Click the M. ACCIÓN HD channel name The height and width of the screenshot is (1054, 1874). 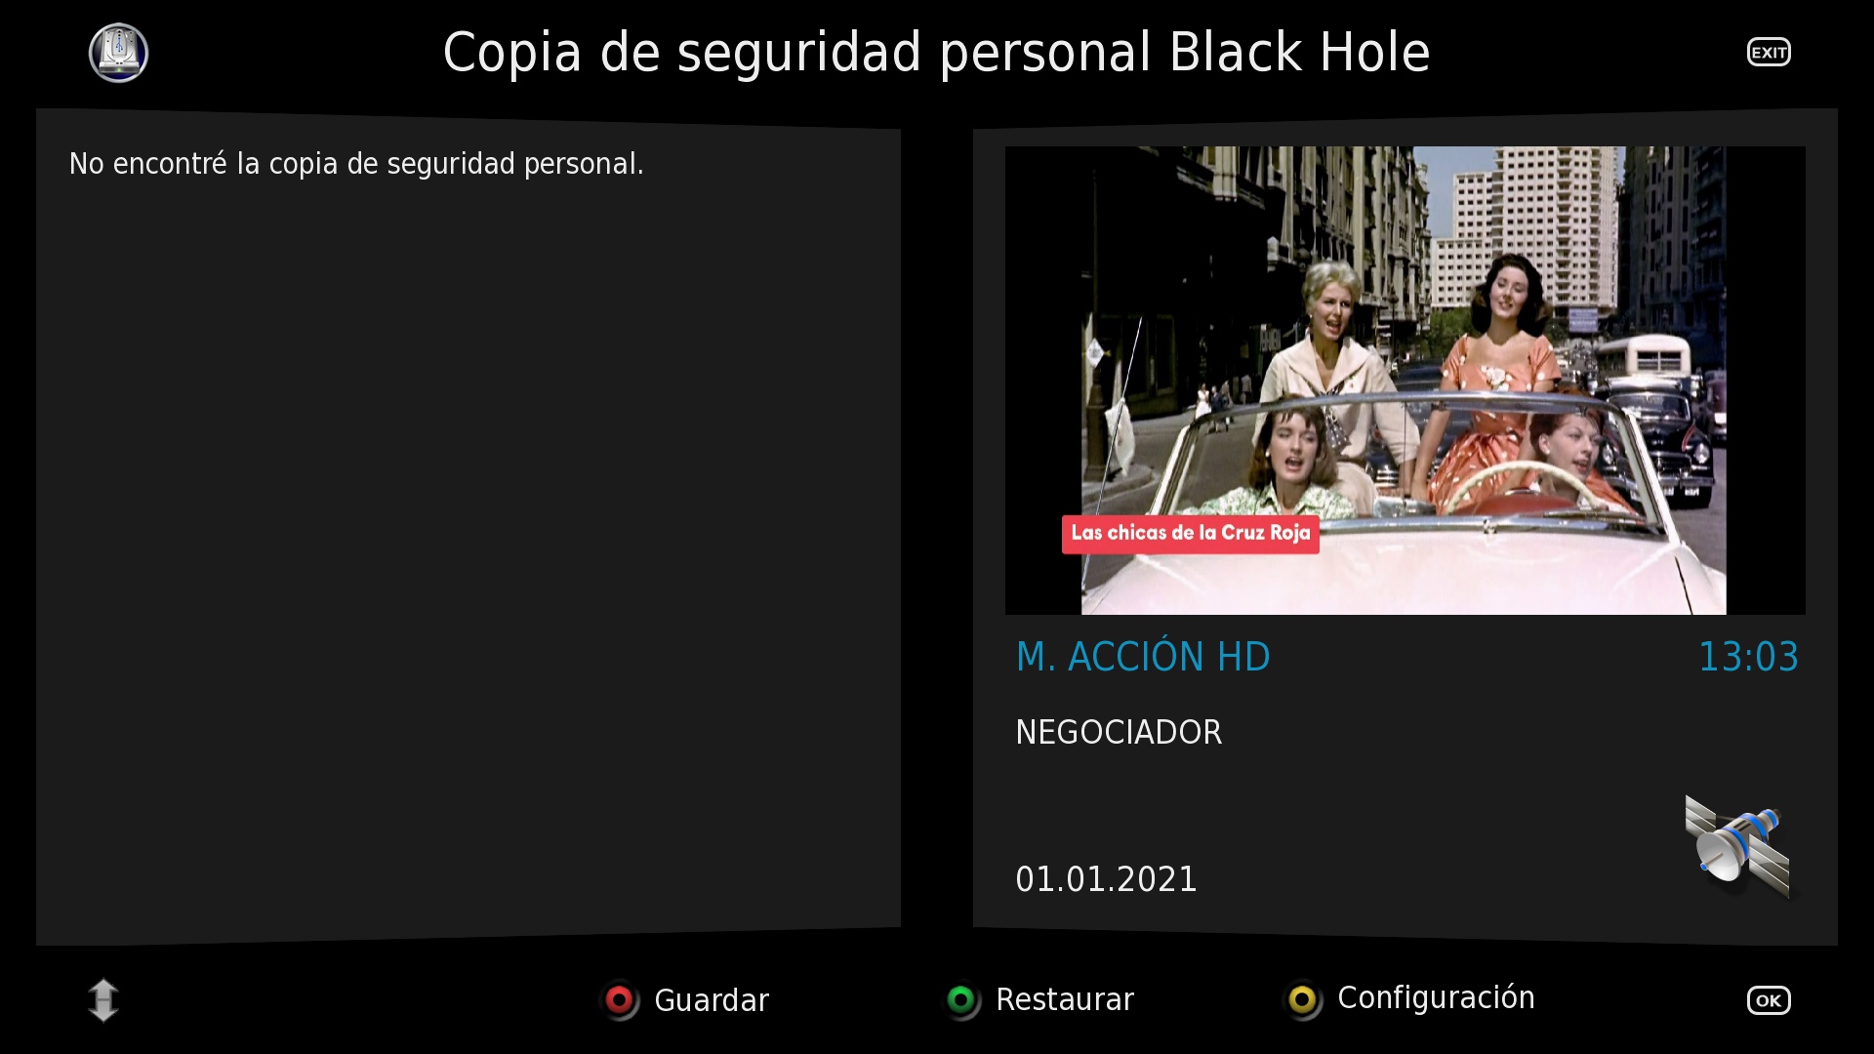click(1142, 657)
